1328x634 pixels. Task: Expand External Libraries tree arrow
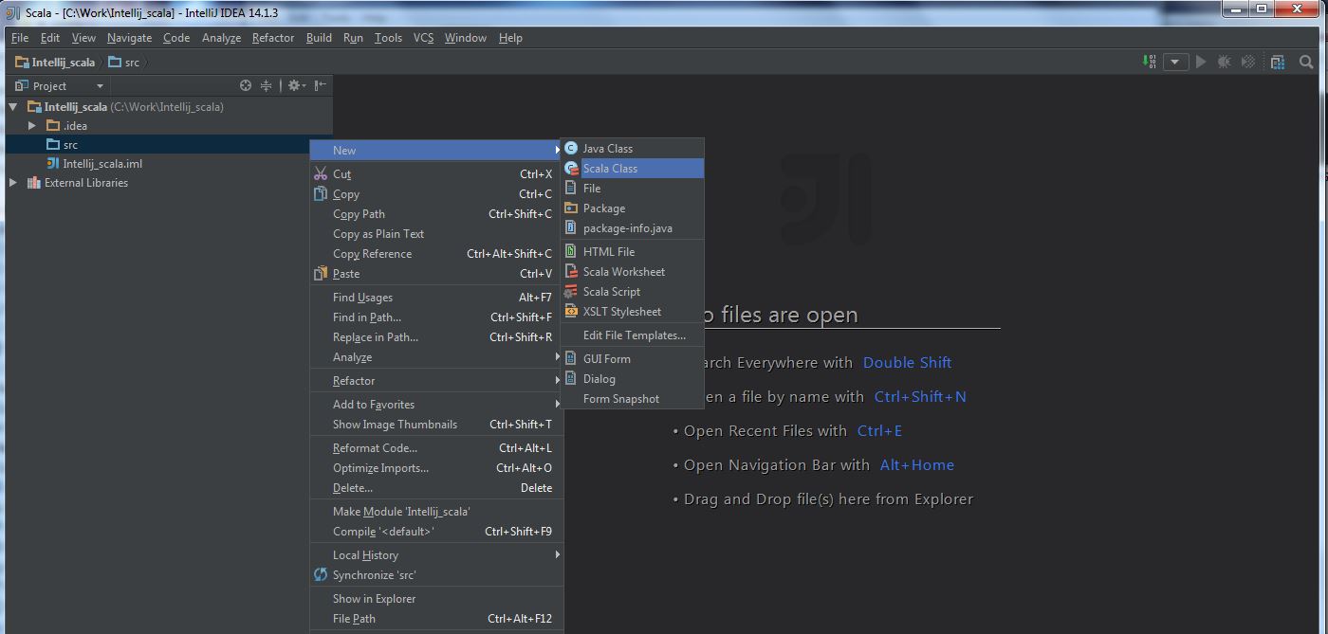click(x=13, y=183)
